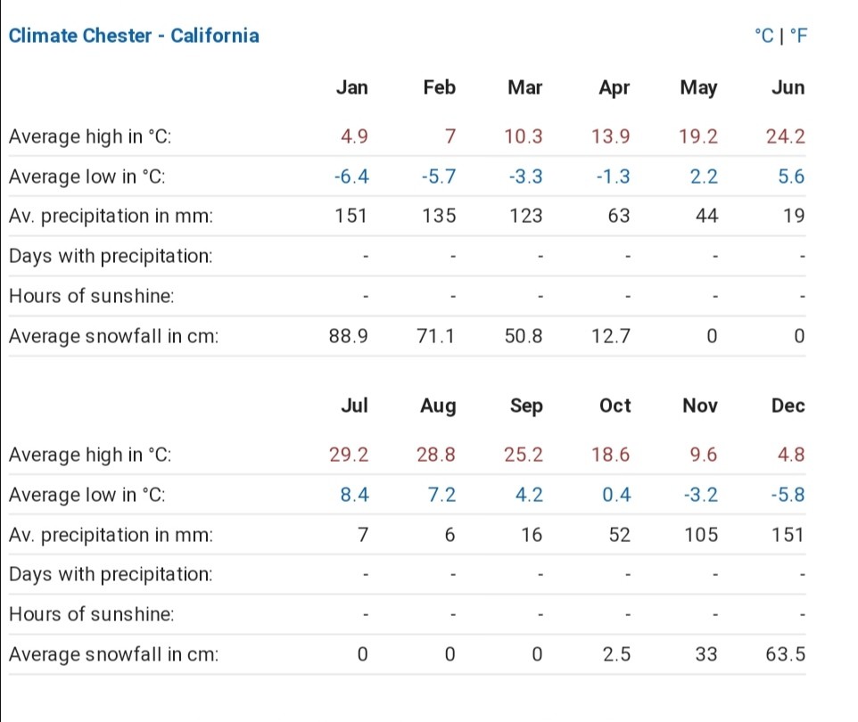Click the Jul column header

tap(354, 406)
